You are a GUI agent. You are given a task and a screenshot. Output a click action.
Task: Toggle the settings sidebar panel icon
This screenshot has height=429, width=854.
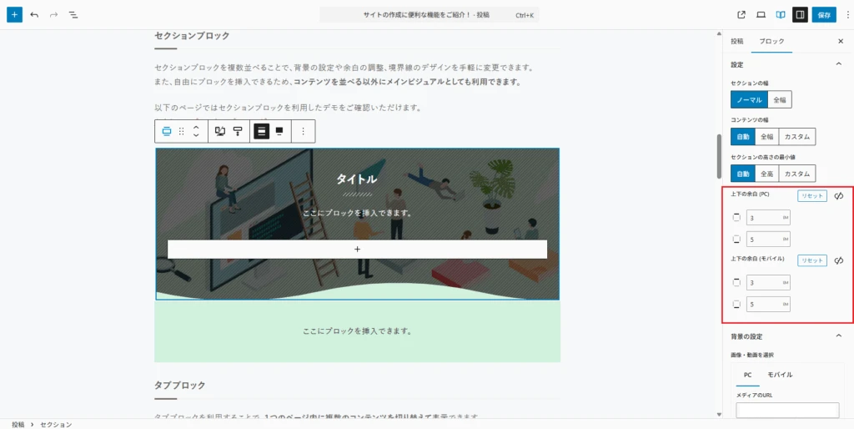(x=800, y=15)
